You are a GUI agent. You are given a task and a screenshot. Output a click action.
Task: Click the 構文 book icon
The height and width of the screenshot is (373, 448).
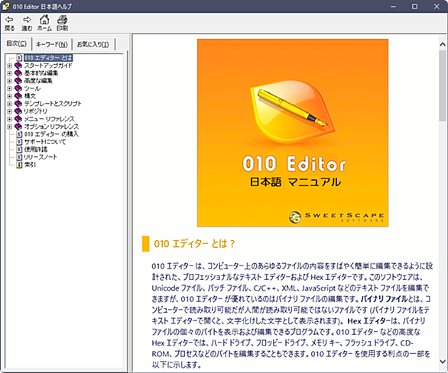coord(18,96)
